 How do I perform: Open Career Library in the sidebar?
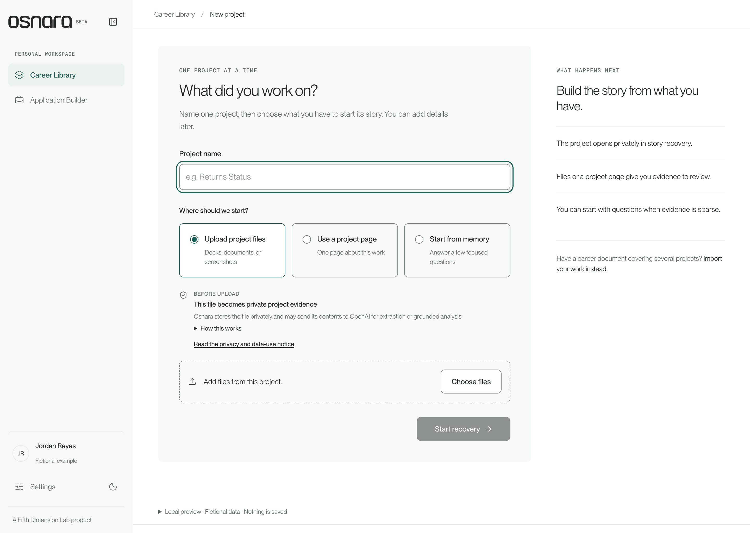point(66,75)
